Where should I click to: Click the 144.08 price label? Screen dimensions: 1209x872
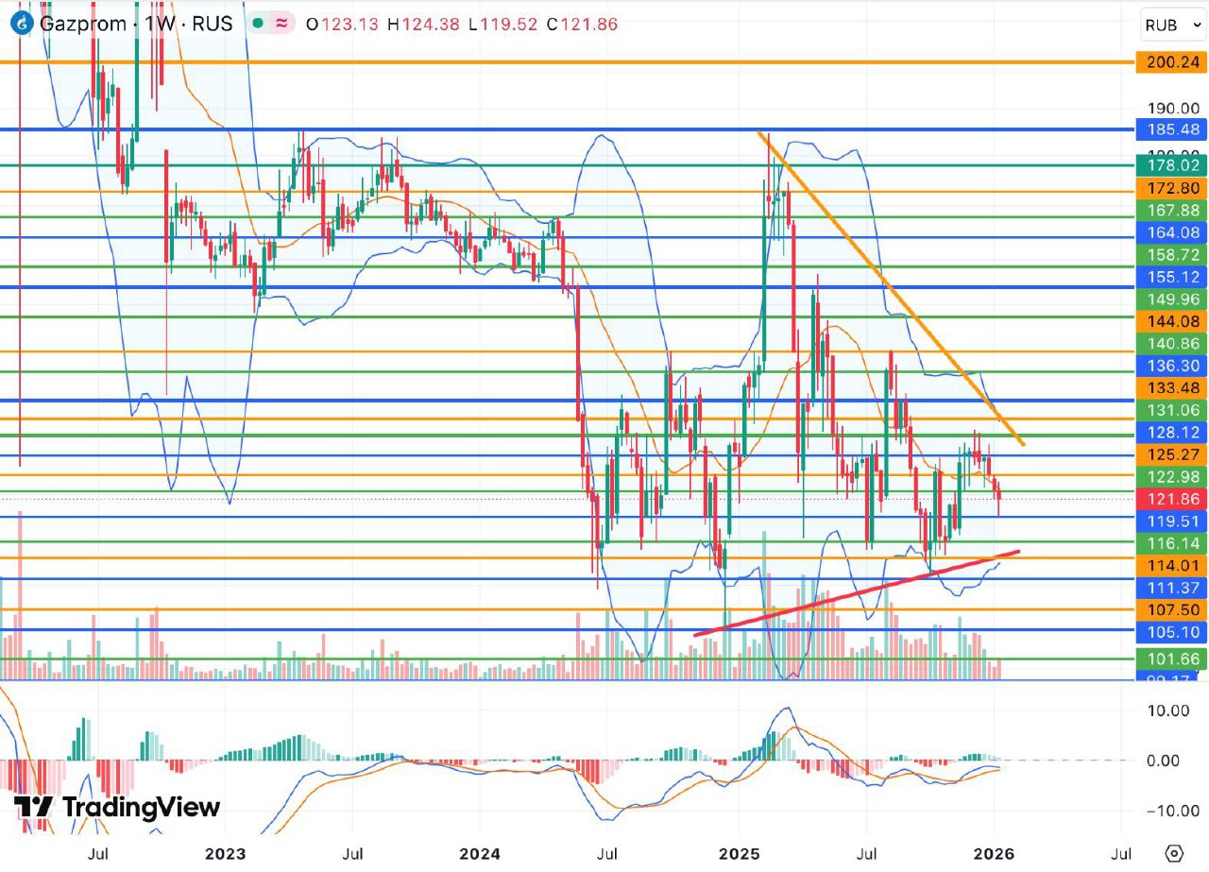(1169, 321)
